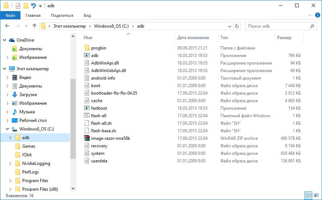322x200 pixels.
Task: Click the progbin folder icon
Action: click(x=87, y=48)
